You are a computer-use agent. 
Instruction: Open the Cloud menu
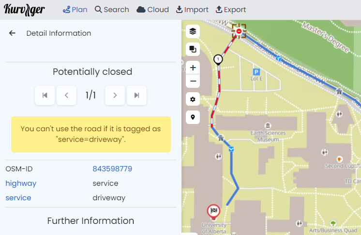152,10
